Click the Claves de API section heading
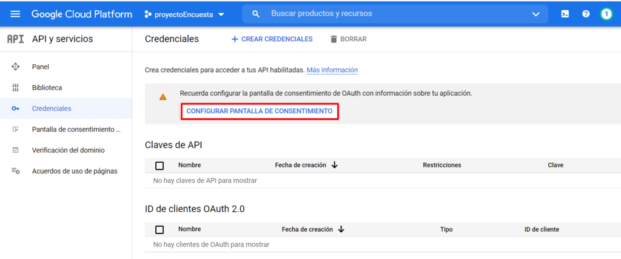The image size is (621, 259). [x=173, y=145]
